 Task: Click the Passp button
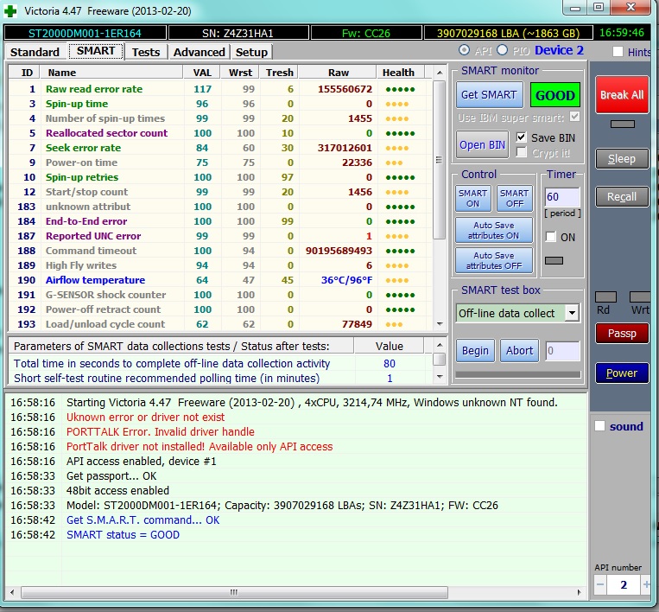(622, 334)
